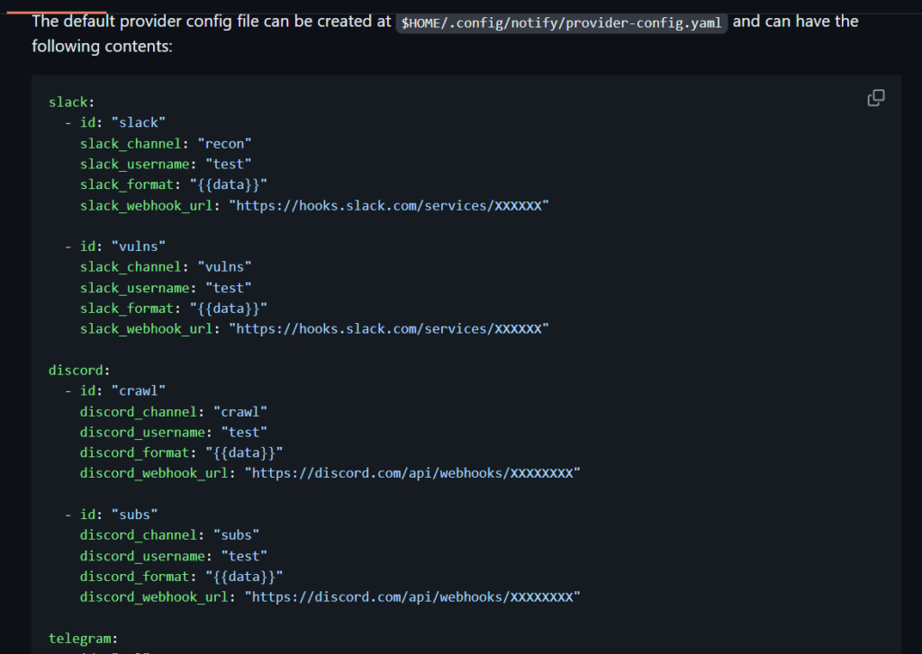Image resolution: width=922 pixels, height=654 pixels.
Task: Click slack_username line below the recon channel
Action: (x=166, y=165)
